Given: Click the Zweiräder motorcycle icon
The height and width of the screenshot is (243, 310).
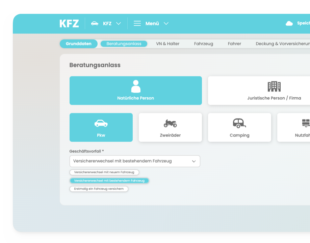Looking at the screenshot, I should [x=170, y=123].
